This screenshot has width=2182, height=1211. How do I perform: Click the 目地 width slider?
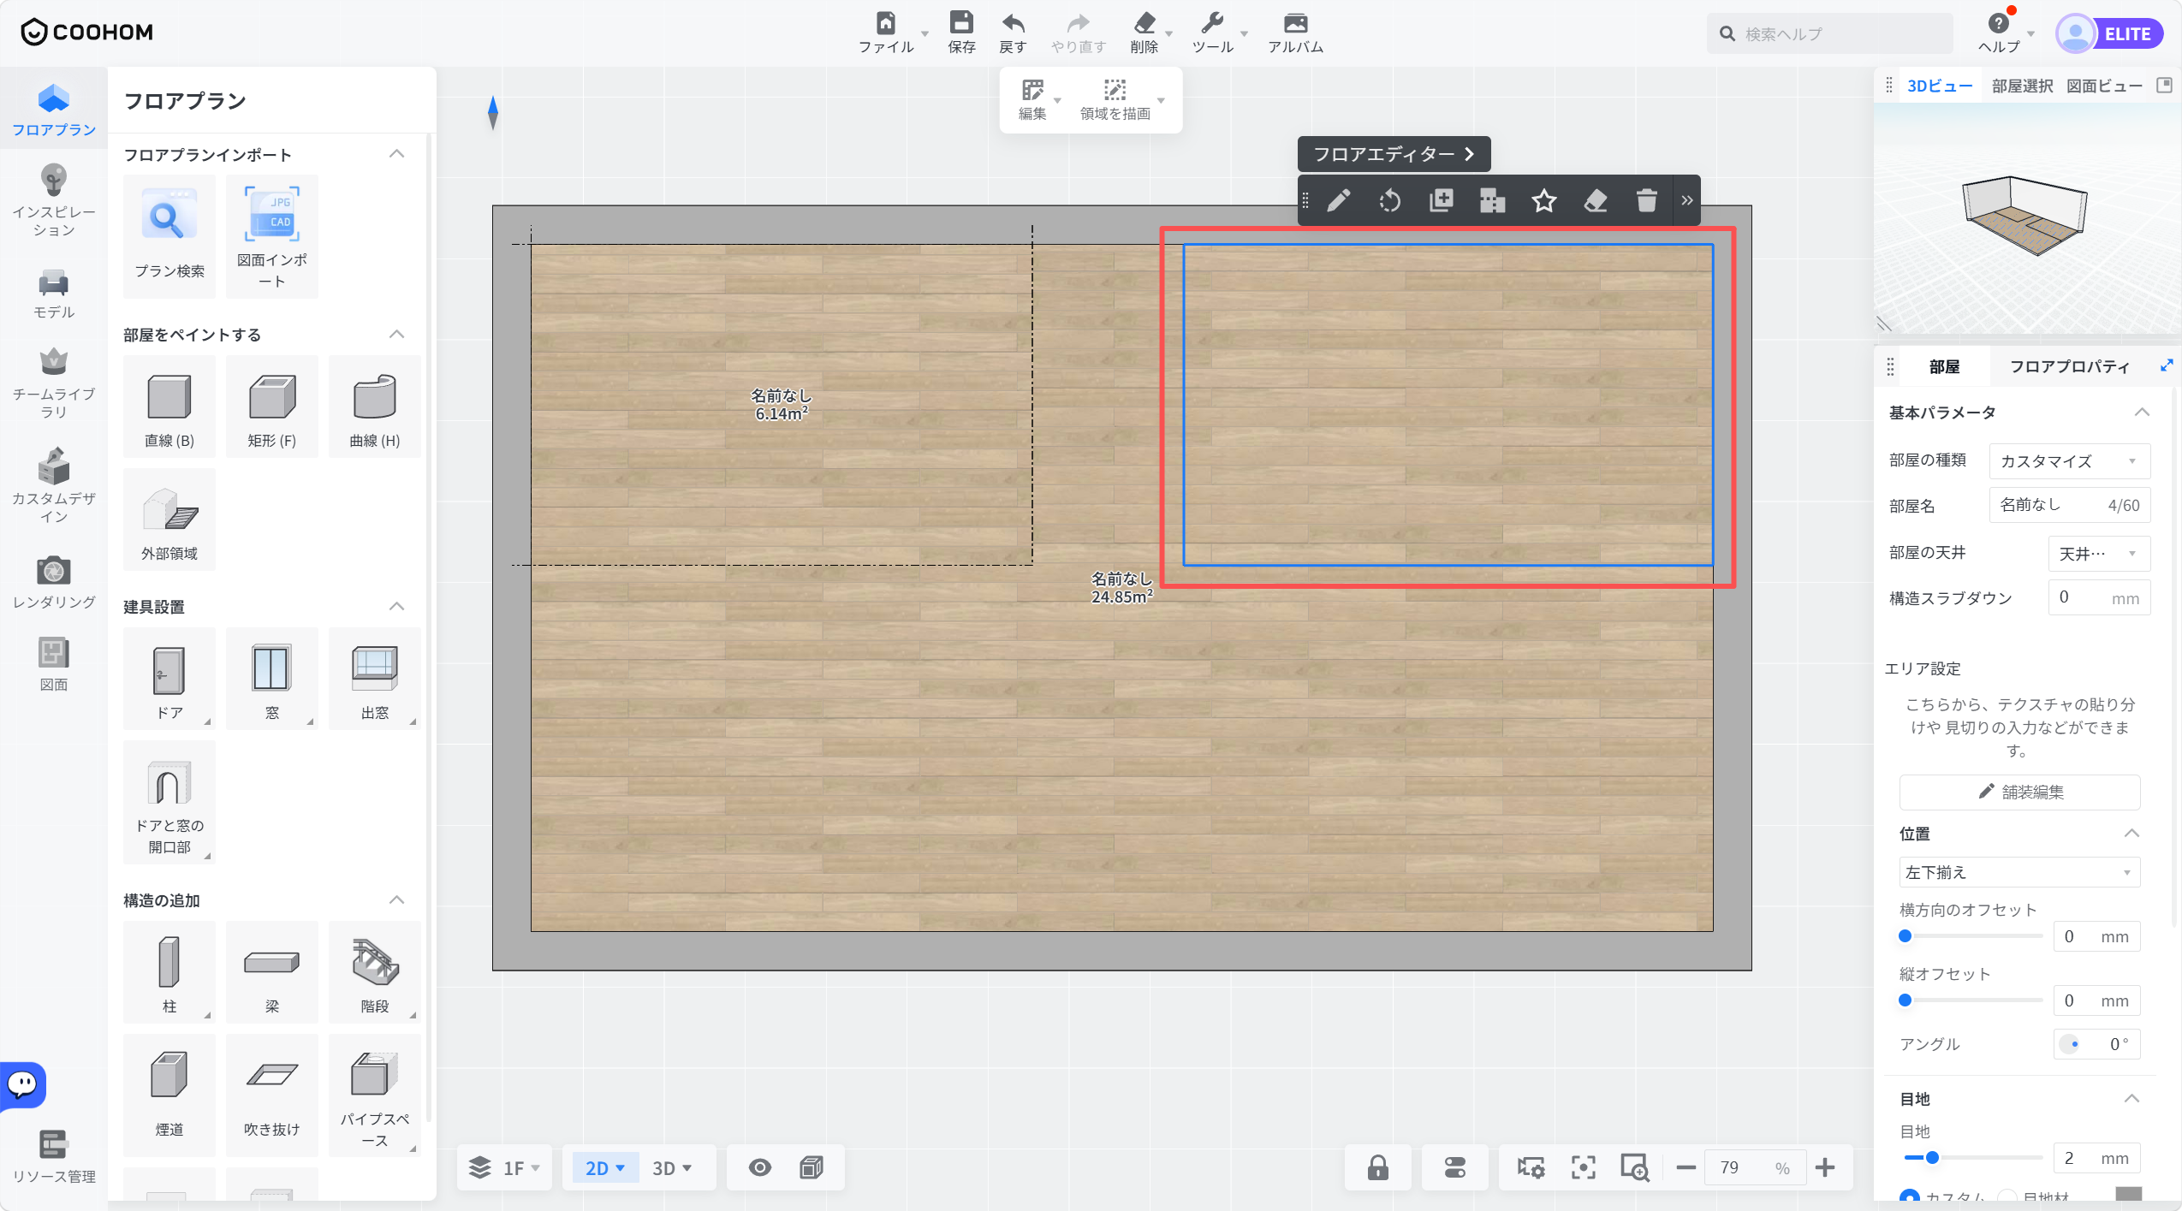tap(1973, 1158)
